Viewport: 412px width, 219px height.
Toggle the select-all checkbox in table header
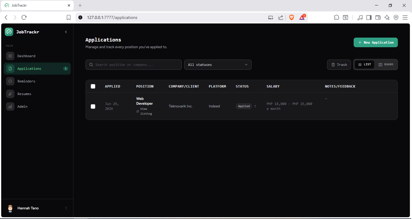[93, 86]
